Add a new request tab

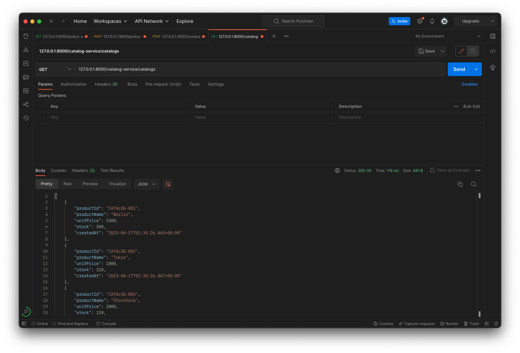(x=274, y=36)
